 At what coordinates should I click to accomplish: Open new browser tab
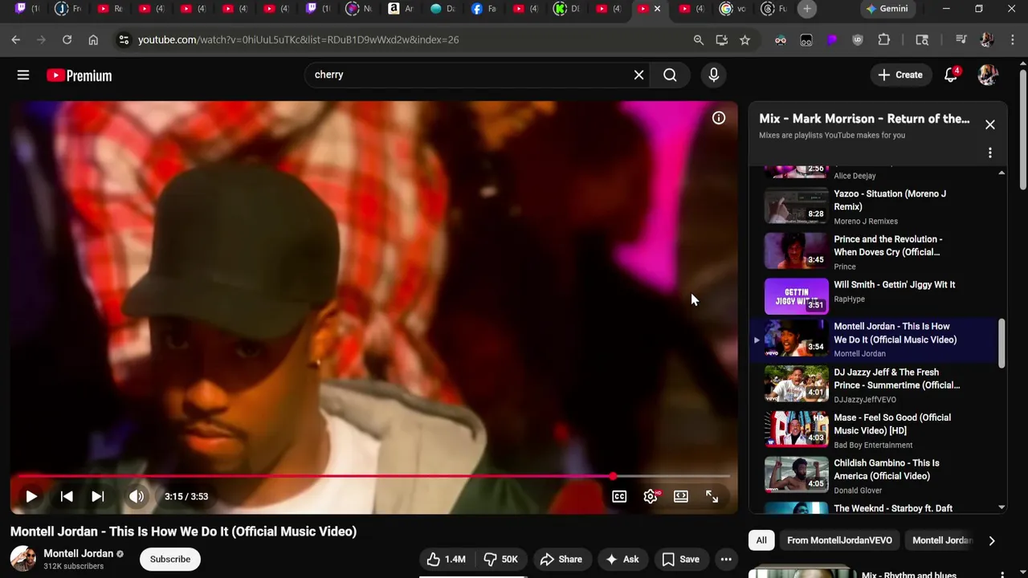(807, 9)
